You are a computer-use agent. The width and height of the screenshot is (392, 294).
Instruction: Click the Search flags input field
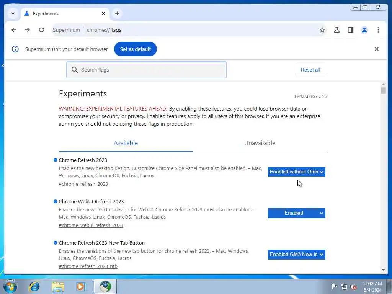pyautogui.click(x=147, y=70)
